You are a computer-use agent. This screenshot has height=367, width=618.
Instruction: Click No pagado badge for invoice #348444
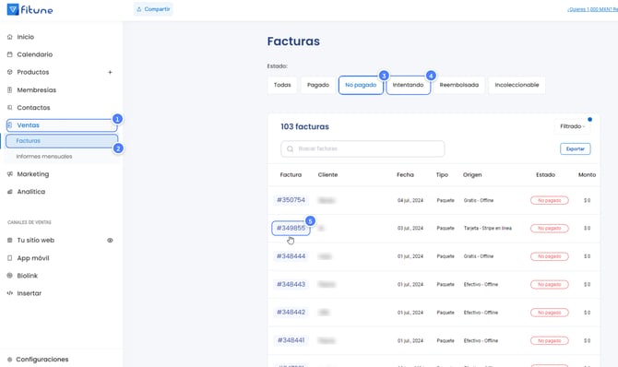[x=550, y=256]
